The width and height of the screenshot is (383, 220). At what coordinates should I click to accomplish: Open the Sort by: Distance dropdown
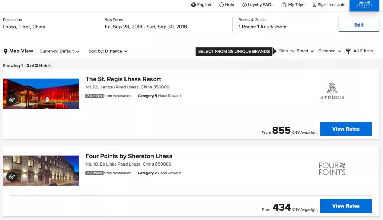tap(108, 51)
